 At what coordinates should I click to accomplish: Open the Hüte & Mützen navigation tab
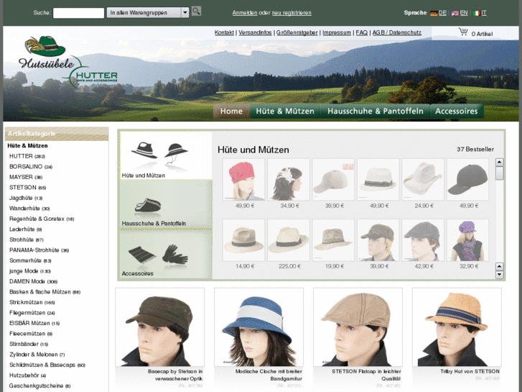(x=285, y=111)
